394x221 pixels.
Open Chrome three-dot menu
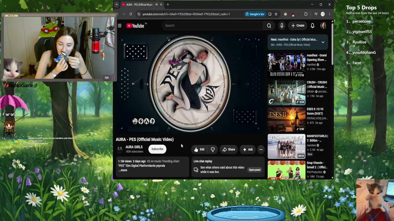click(x=329, y=14)
